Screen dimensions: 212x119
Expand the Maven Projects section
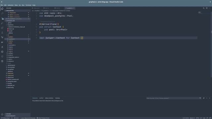17,116
